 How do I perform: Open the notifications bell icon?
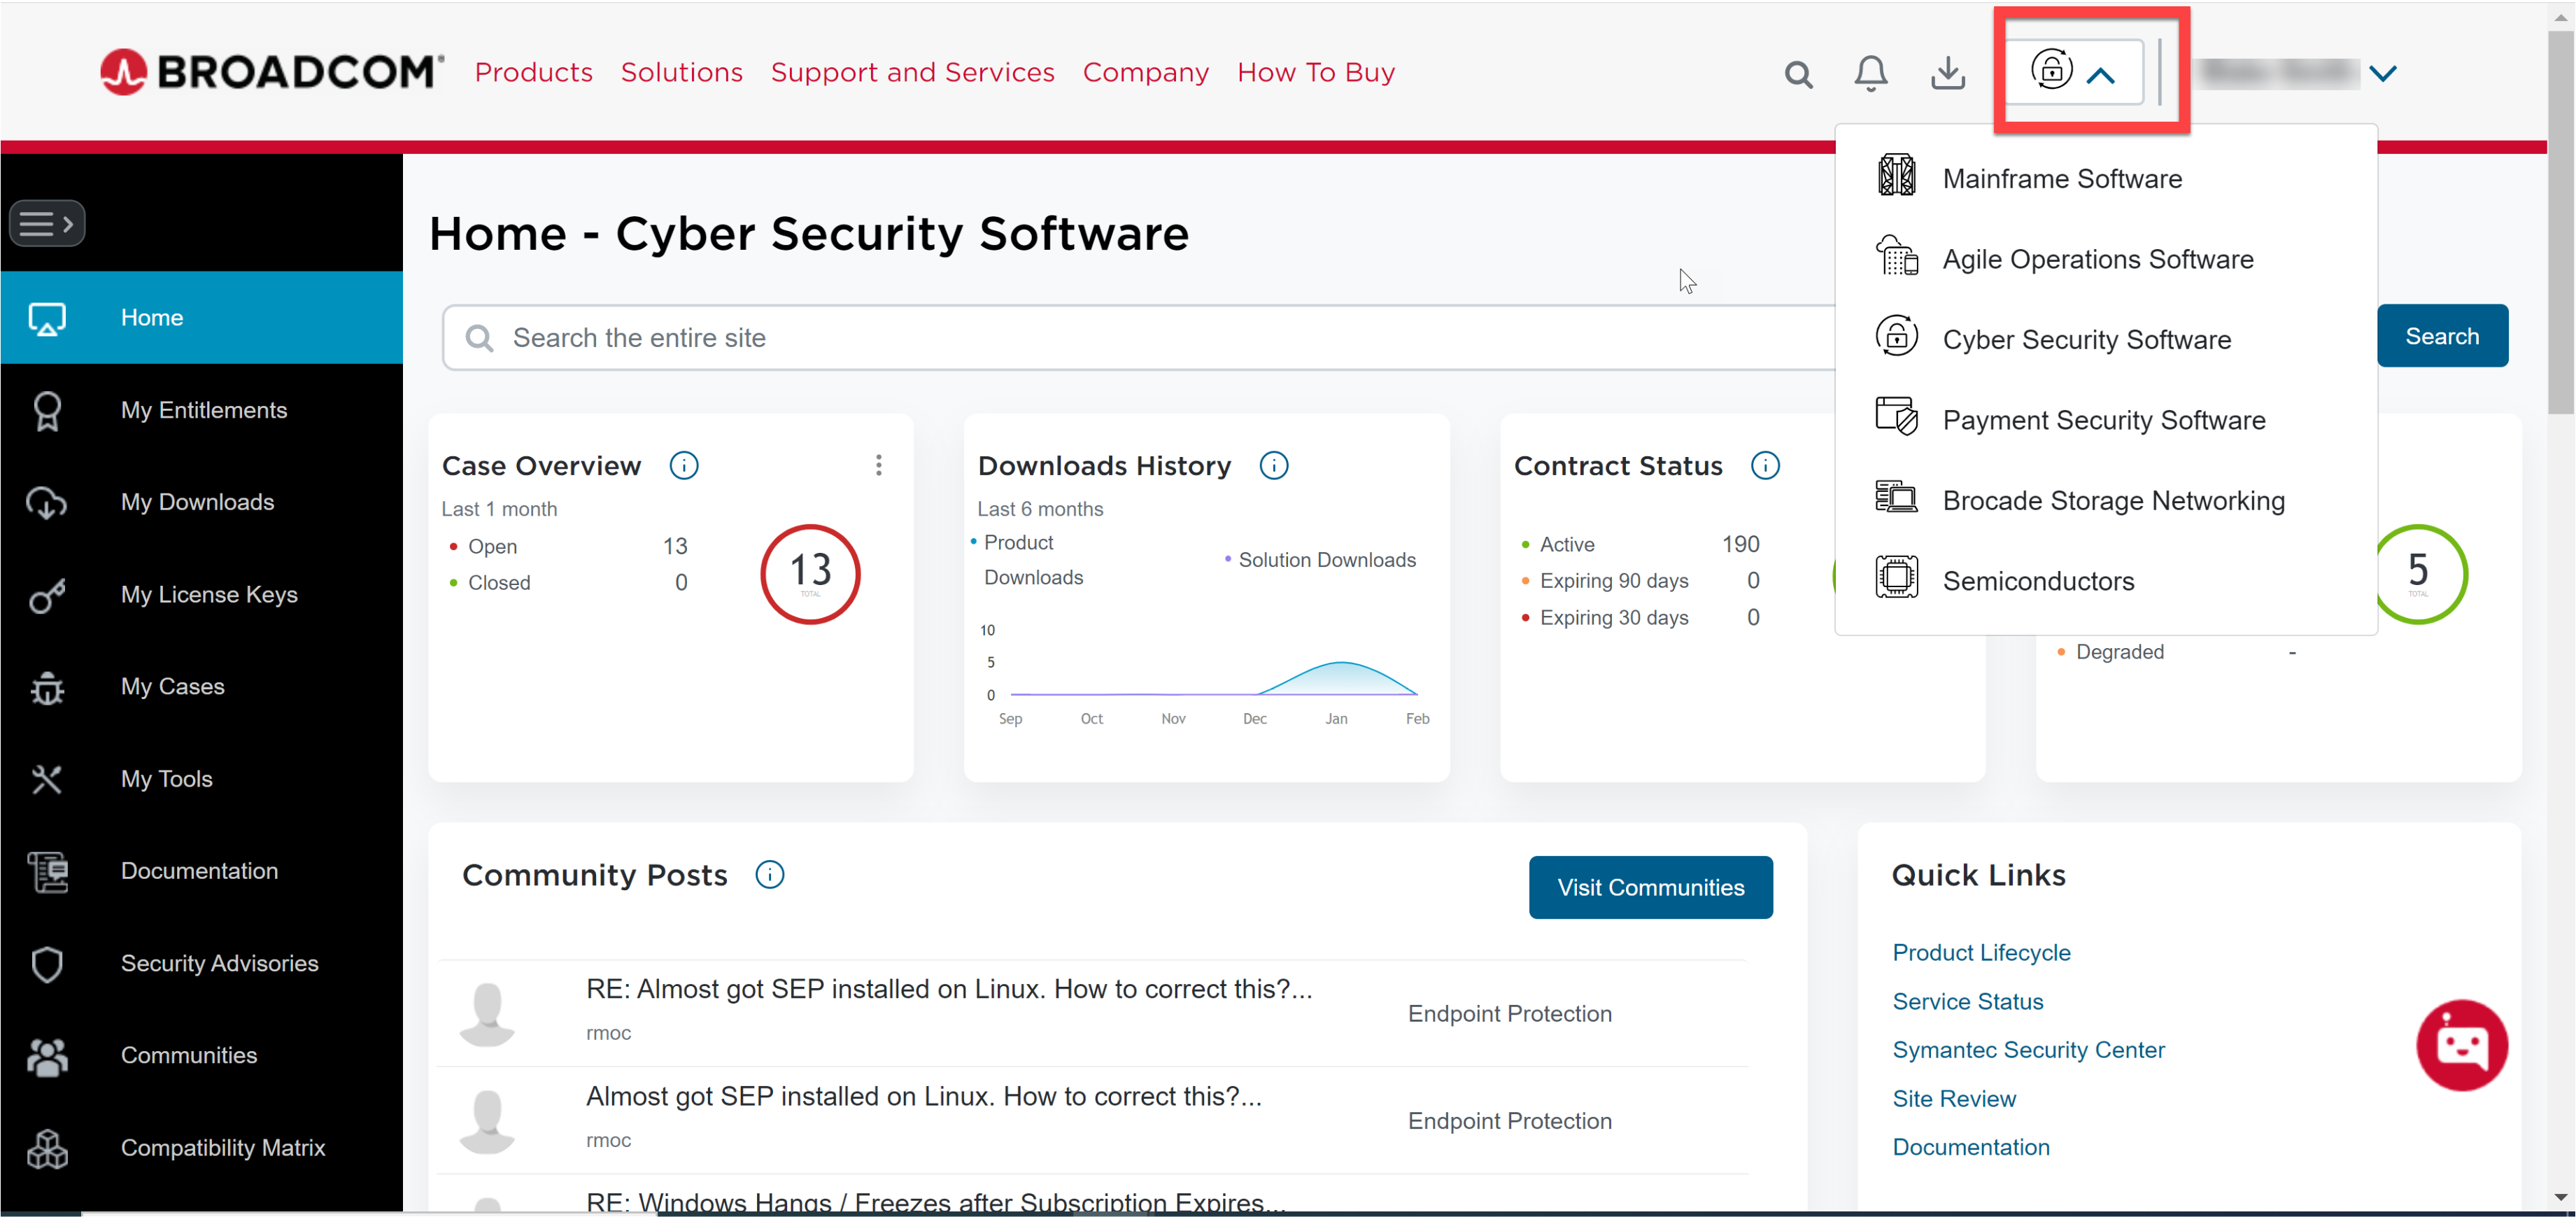pos(1870,73)
